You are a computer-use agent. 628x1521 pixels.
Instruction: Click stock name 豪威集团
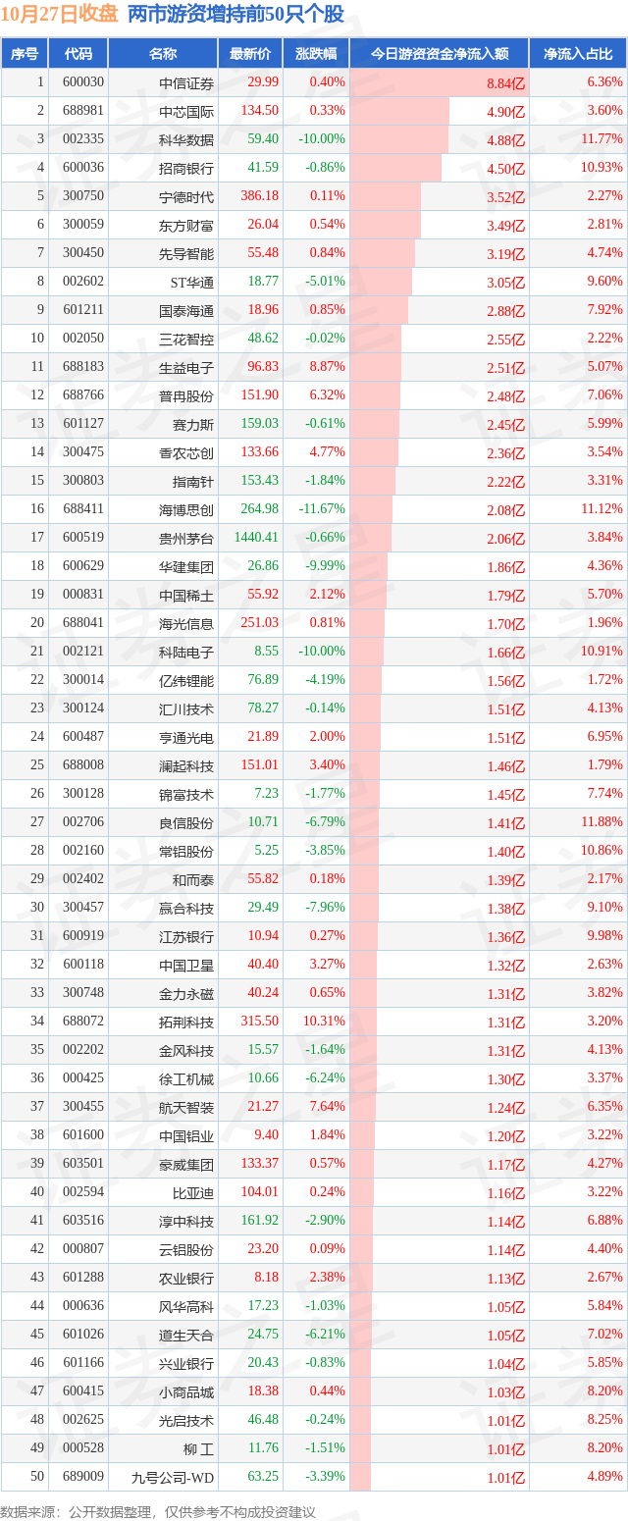coord(186,1164)
